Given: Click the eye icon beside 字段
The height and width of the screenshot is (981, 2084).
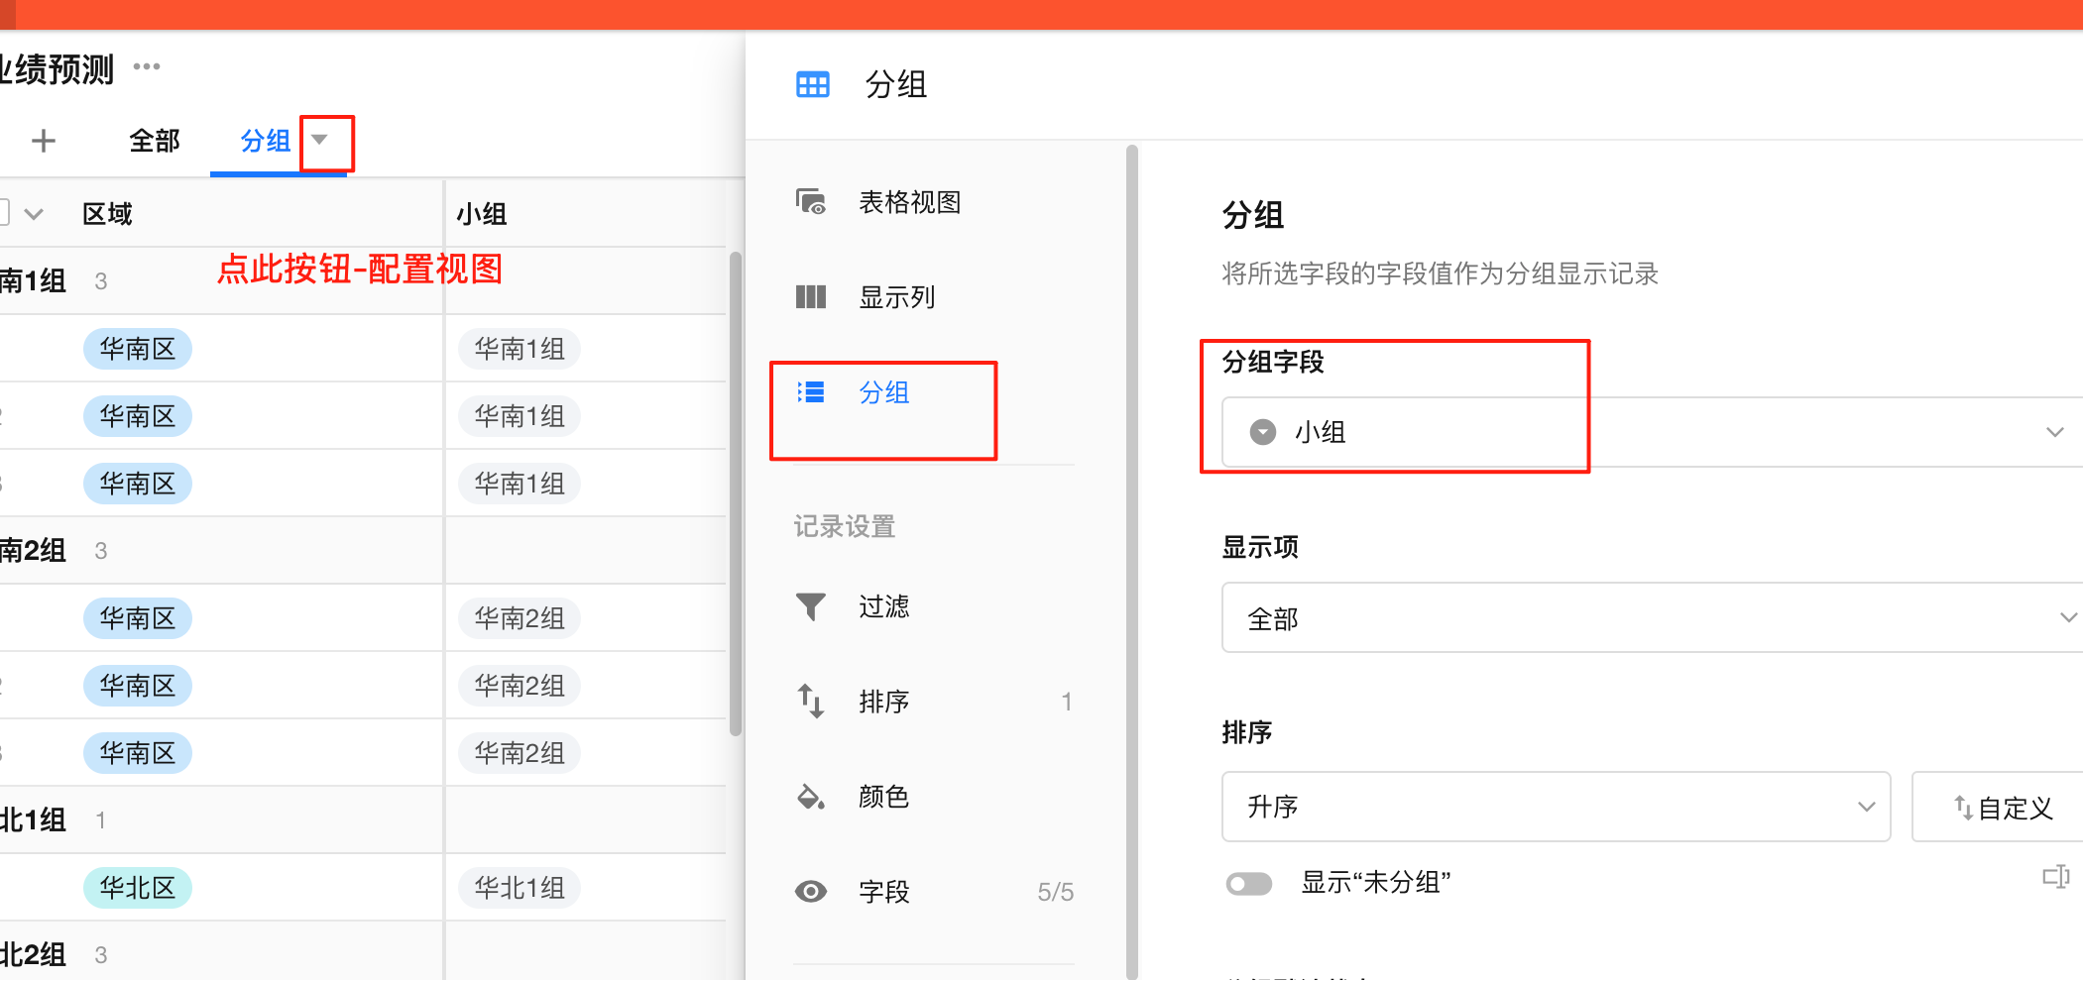Looking at the screenshot, I should tap(811, 892).
